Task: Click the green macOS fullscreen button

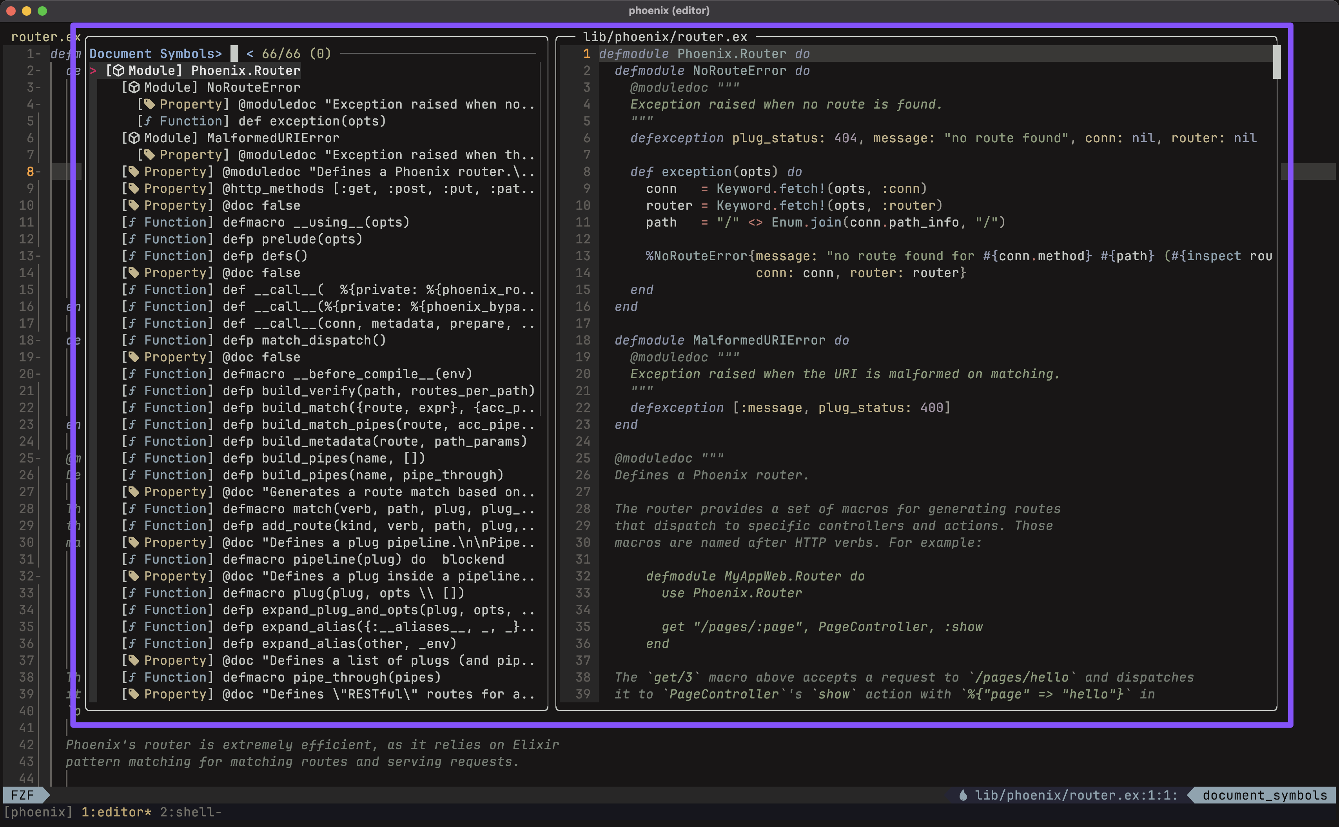Action: tap(43, 11)
